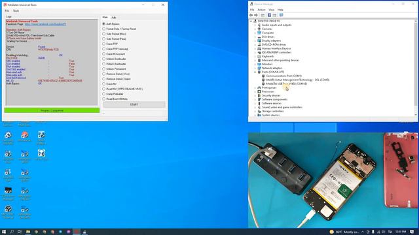The image size is (419, 235).
Task: Switch to the Main tab
Action: point(105,18)
